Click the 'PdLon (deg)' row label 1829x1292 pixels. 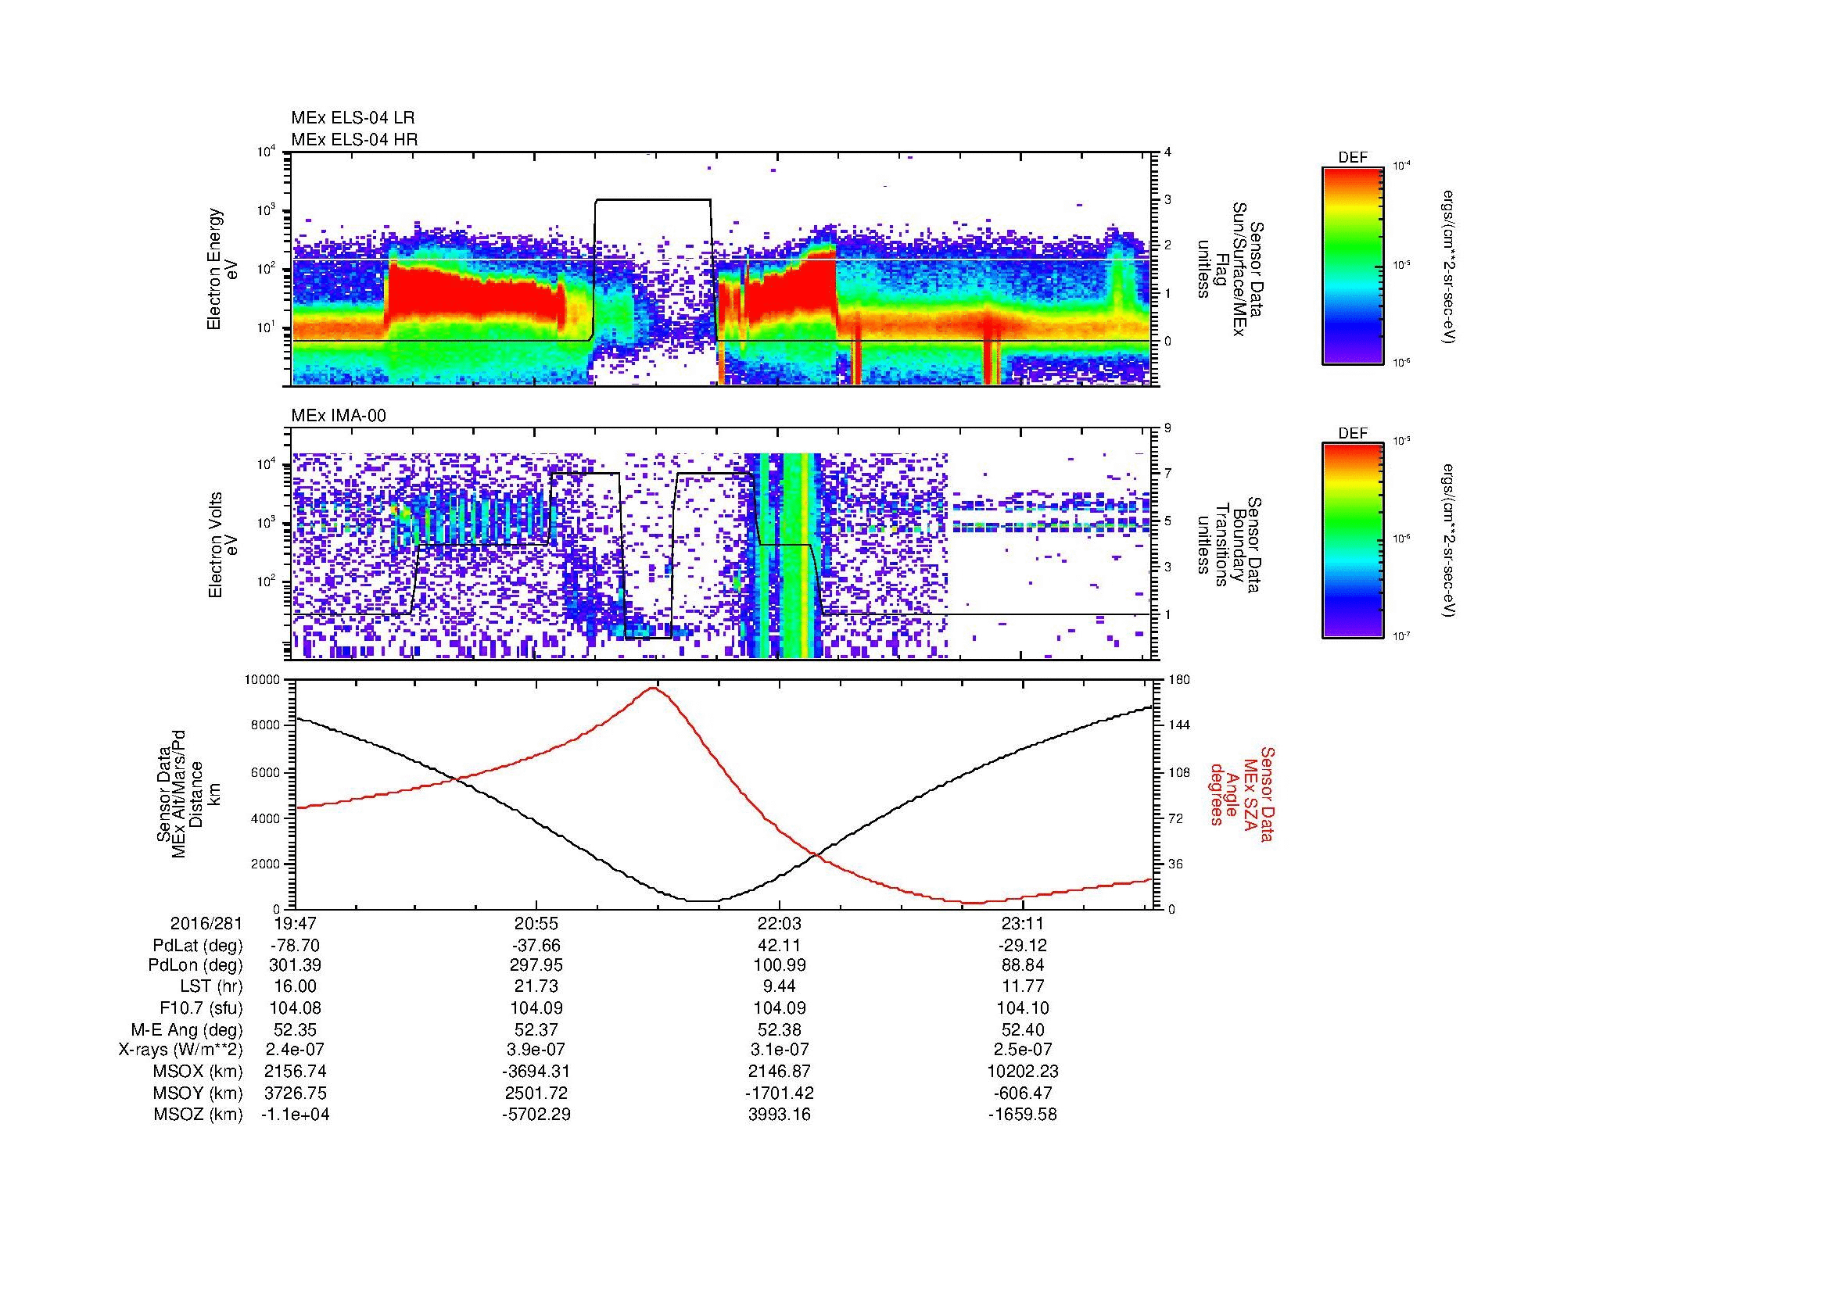(198, 966)
